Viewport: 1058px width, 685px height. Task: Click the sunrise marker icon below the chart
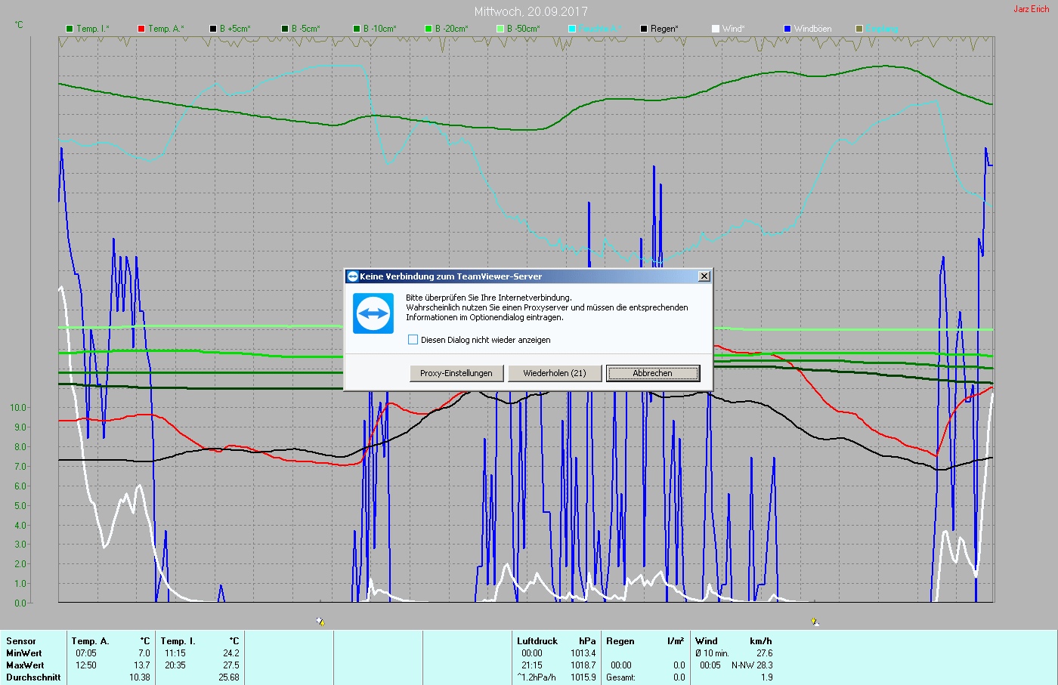[x=320, y=622]
